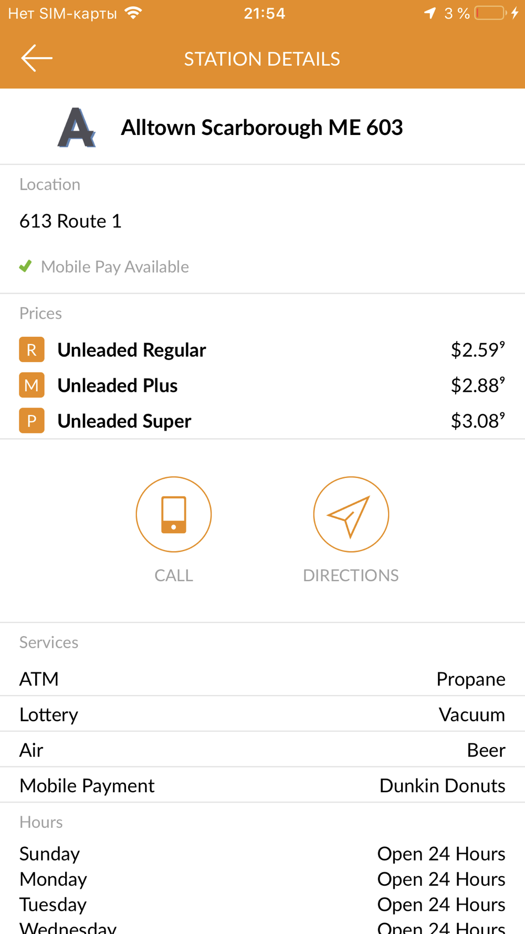Viewport: 525px width, 934px height.
Task: Tap the CALL label
Action: [174, 575]
